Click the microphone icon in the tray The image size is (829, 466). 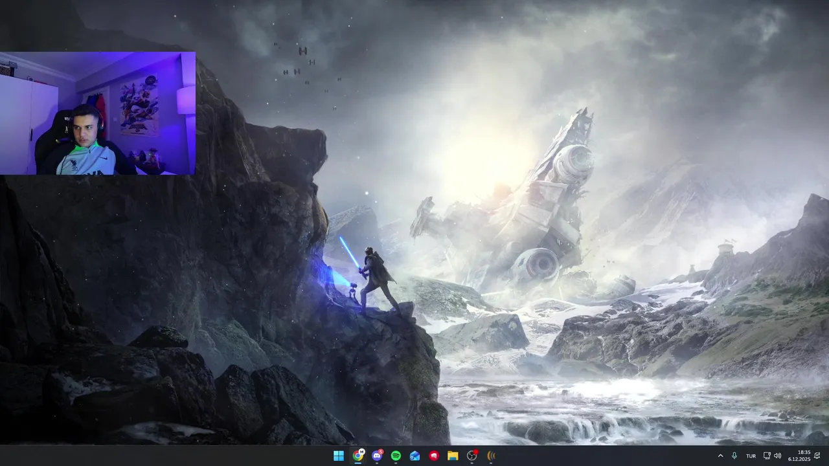(734, 456)
